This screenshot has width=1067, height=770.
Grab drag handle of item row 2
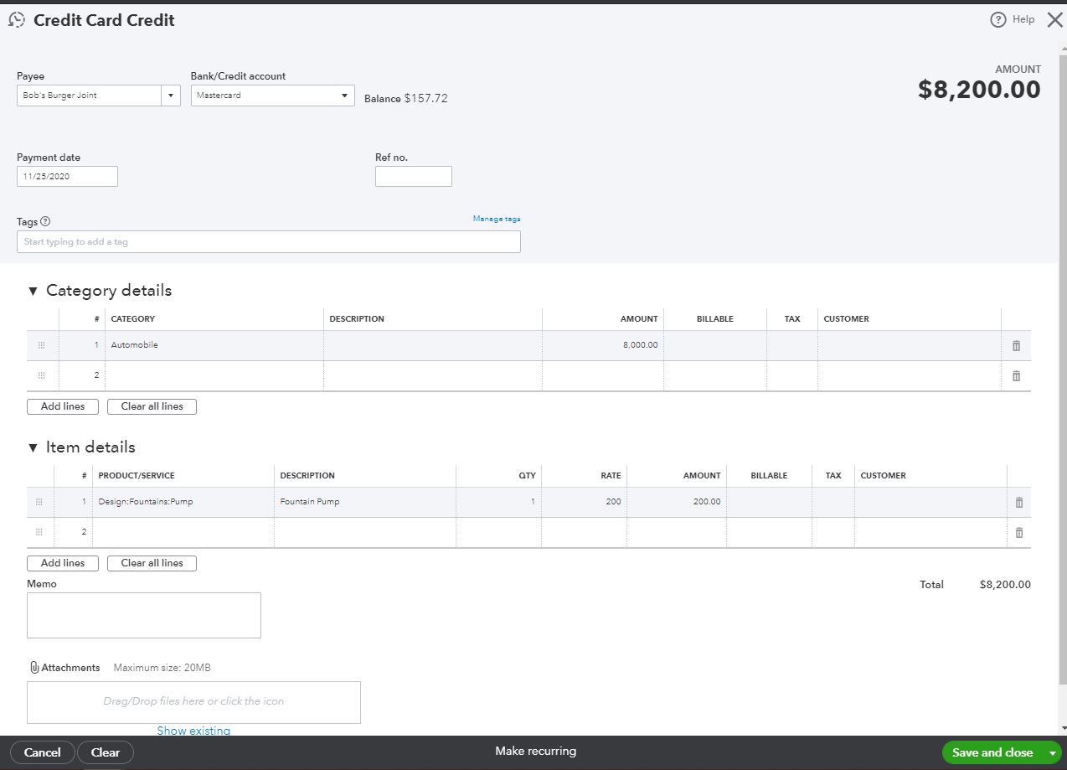click(39, 532)
